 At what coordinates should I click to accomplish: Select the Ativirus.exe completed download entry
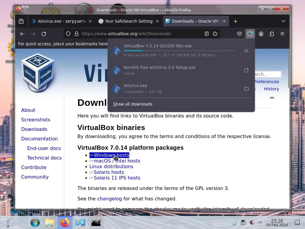coord(181,89)
